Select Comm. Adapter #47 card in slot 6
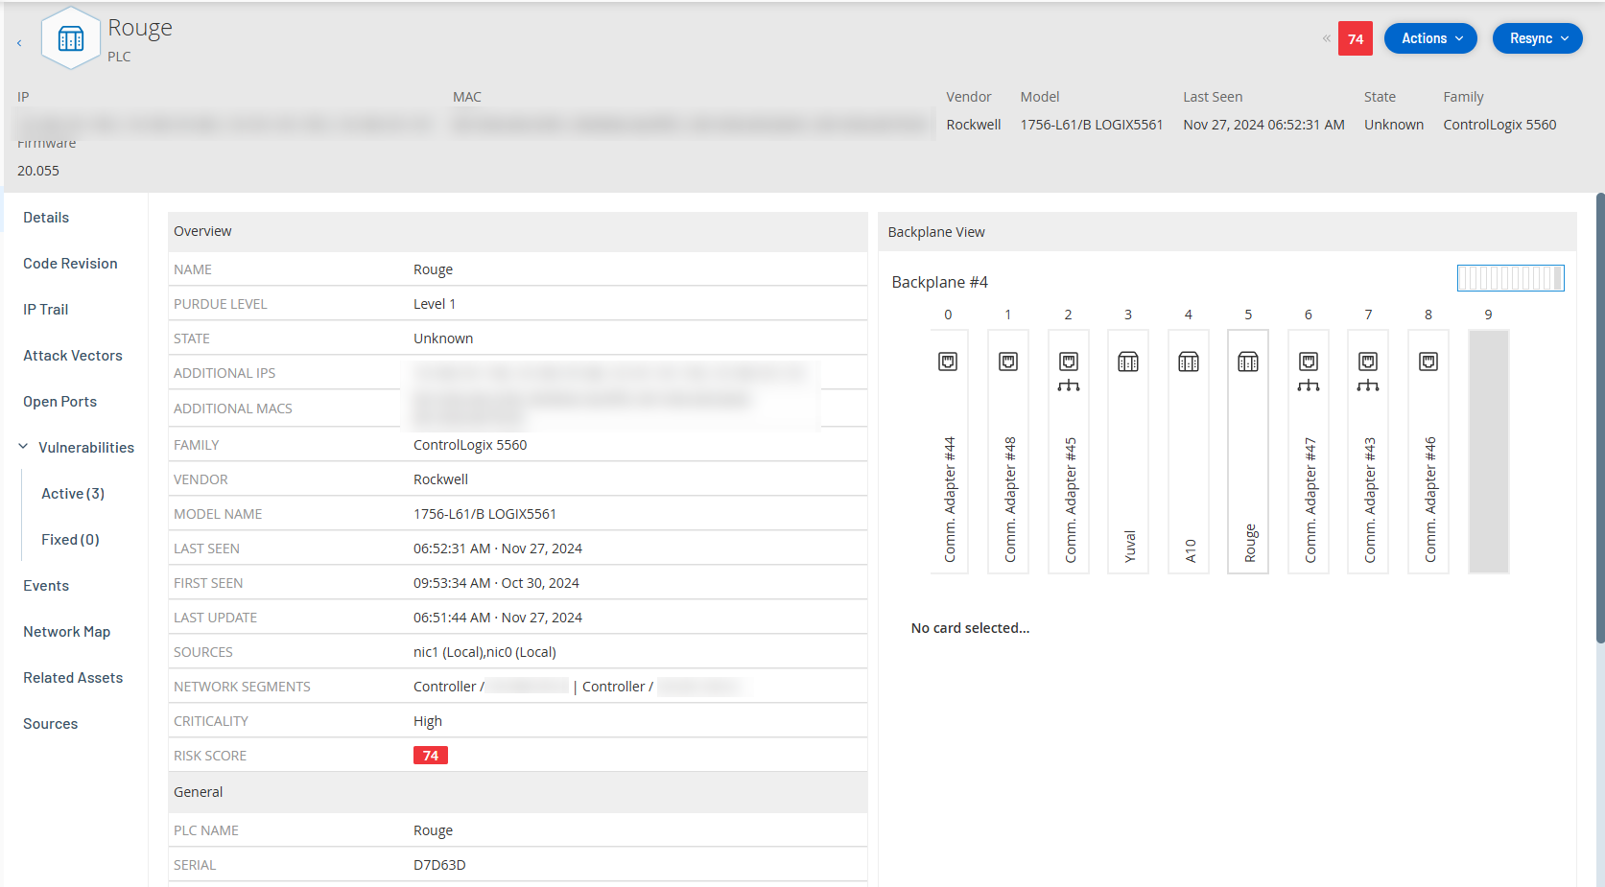This screenshot has height=887, width=1605. (1309, 452)
